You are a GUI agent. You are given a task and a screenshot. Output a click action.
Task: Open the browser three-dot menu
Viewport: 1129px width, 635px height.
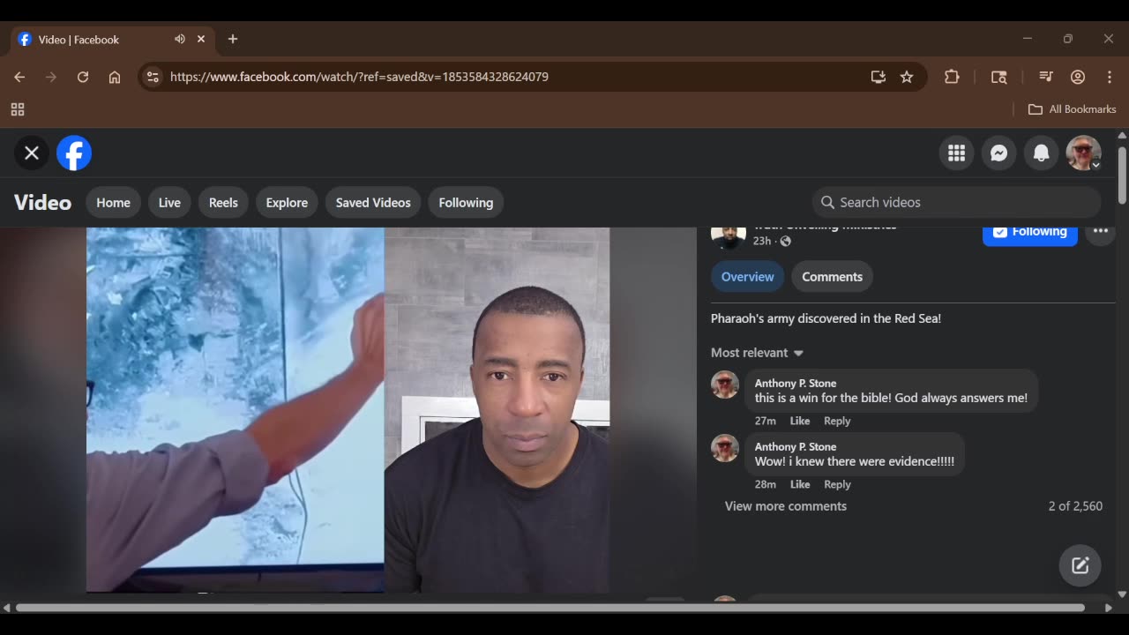1110,77
